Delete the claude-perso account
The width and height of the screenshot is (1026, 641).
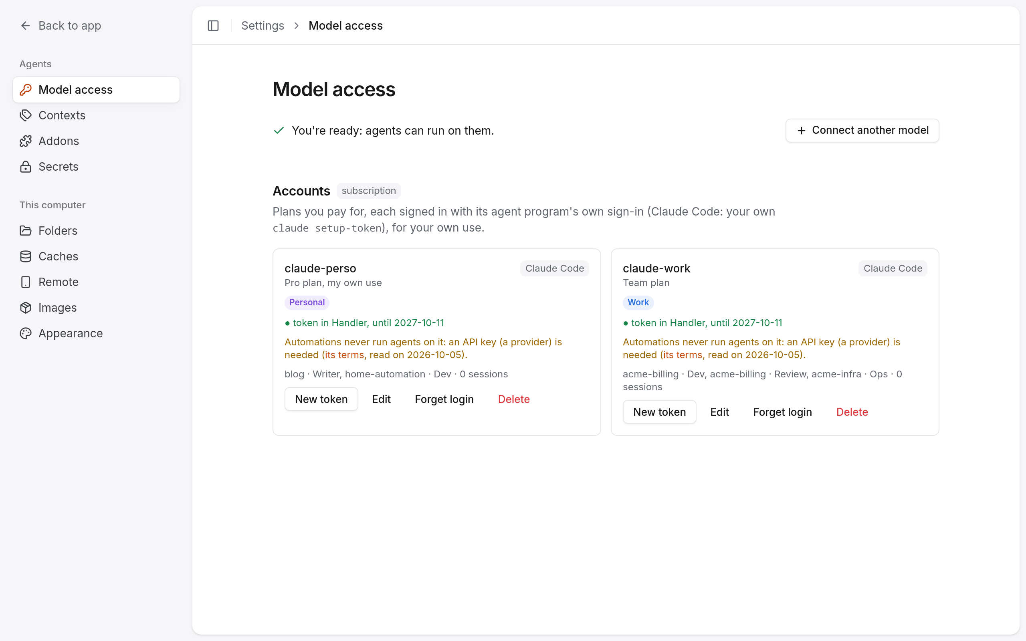[x=514, y=399]
